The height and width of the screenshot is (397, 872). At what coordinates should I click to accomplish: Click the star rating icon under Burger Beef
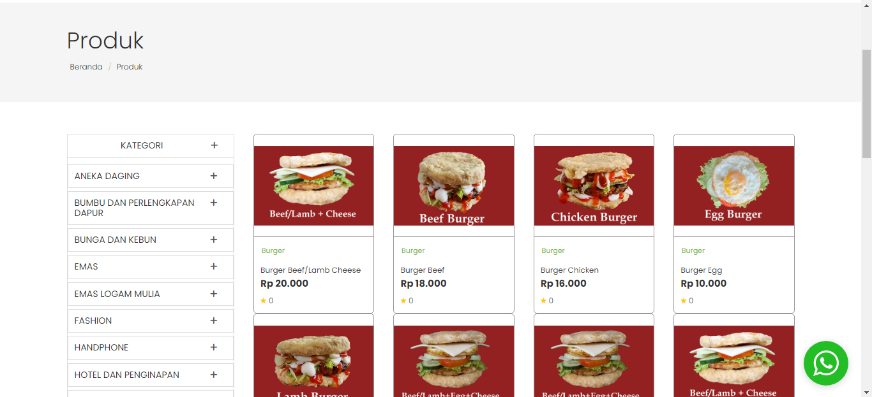403,301
